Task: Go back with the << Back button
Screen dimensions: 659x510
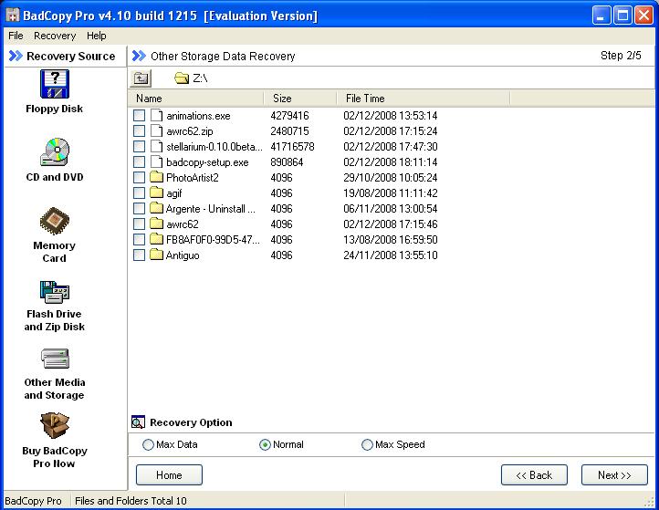Action: coord(534,474)
